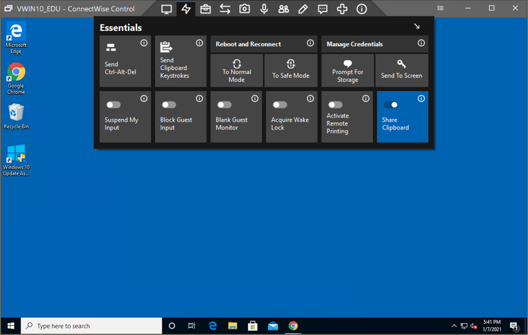Show info for Send Clipboard Keystrokes

[199, 43]
